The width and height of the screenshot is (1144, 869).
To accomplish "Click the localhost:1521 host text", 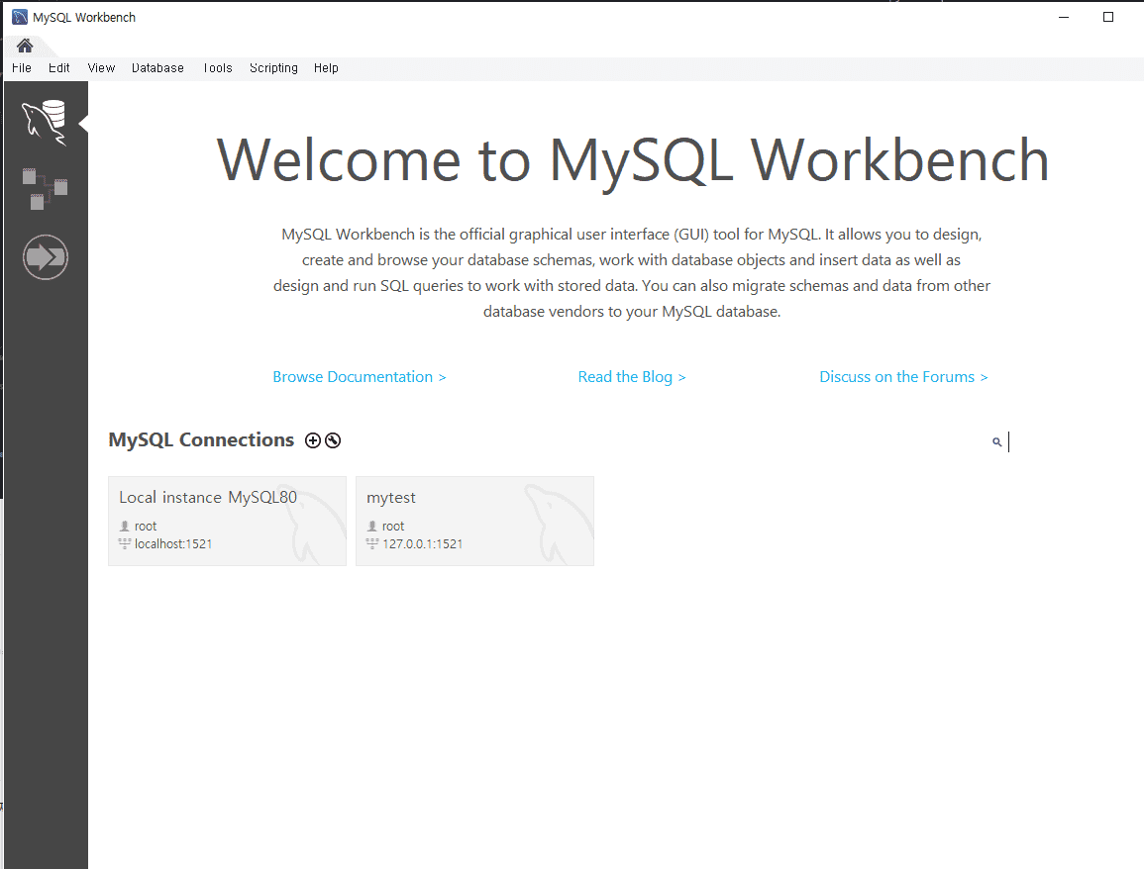I will click(173, 543).
